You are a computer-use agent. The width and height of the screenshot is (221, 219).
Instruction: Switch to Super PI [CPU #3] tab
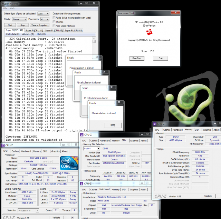point(74,31)
